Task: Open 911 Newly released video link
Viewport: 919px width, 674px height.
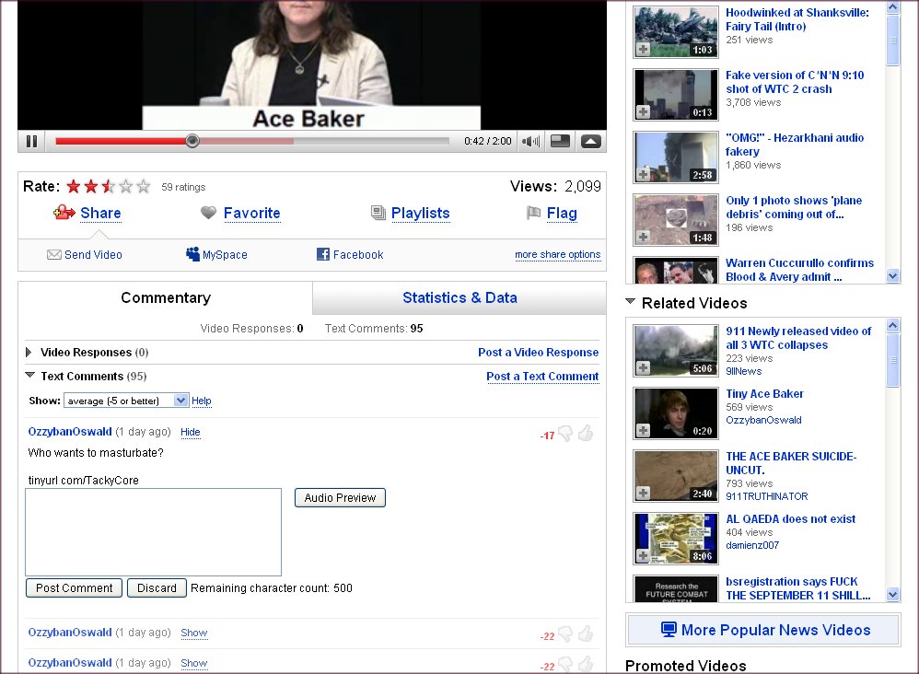Action: (x=798, y=338)
